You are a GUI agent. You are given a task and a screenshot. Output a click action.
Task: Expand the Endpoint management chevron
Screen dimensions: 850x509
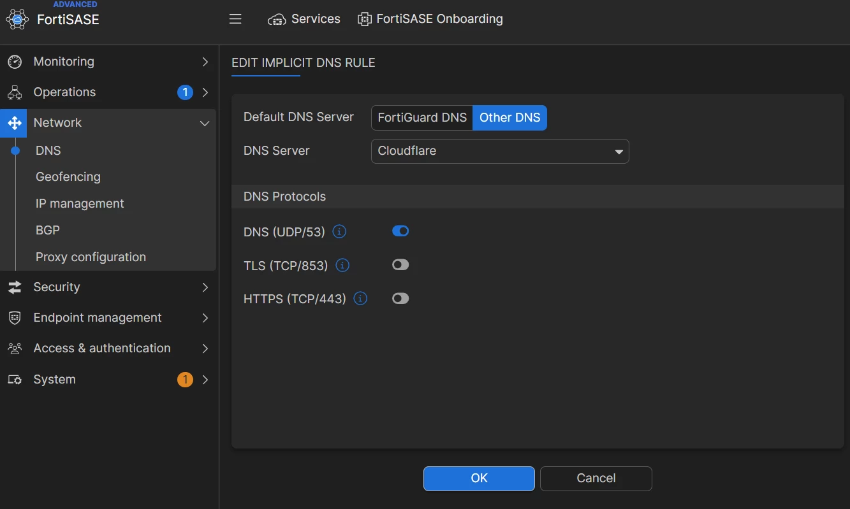(x=205, y=318)
